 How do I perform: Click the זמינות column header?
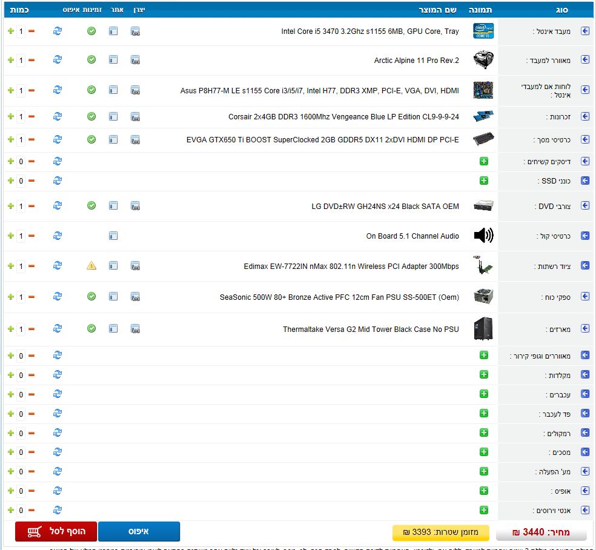pos(91,10)
